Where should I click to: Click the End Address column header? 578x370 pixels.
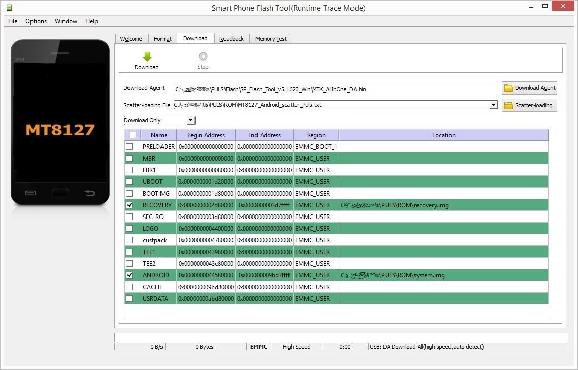point(264,135)
